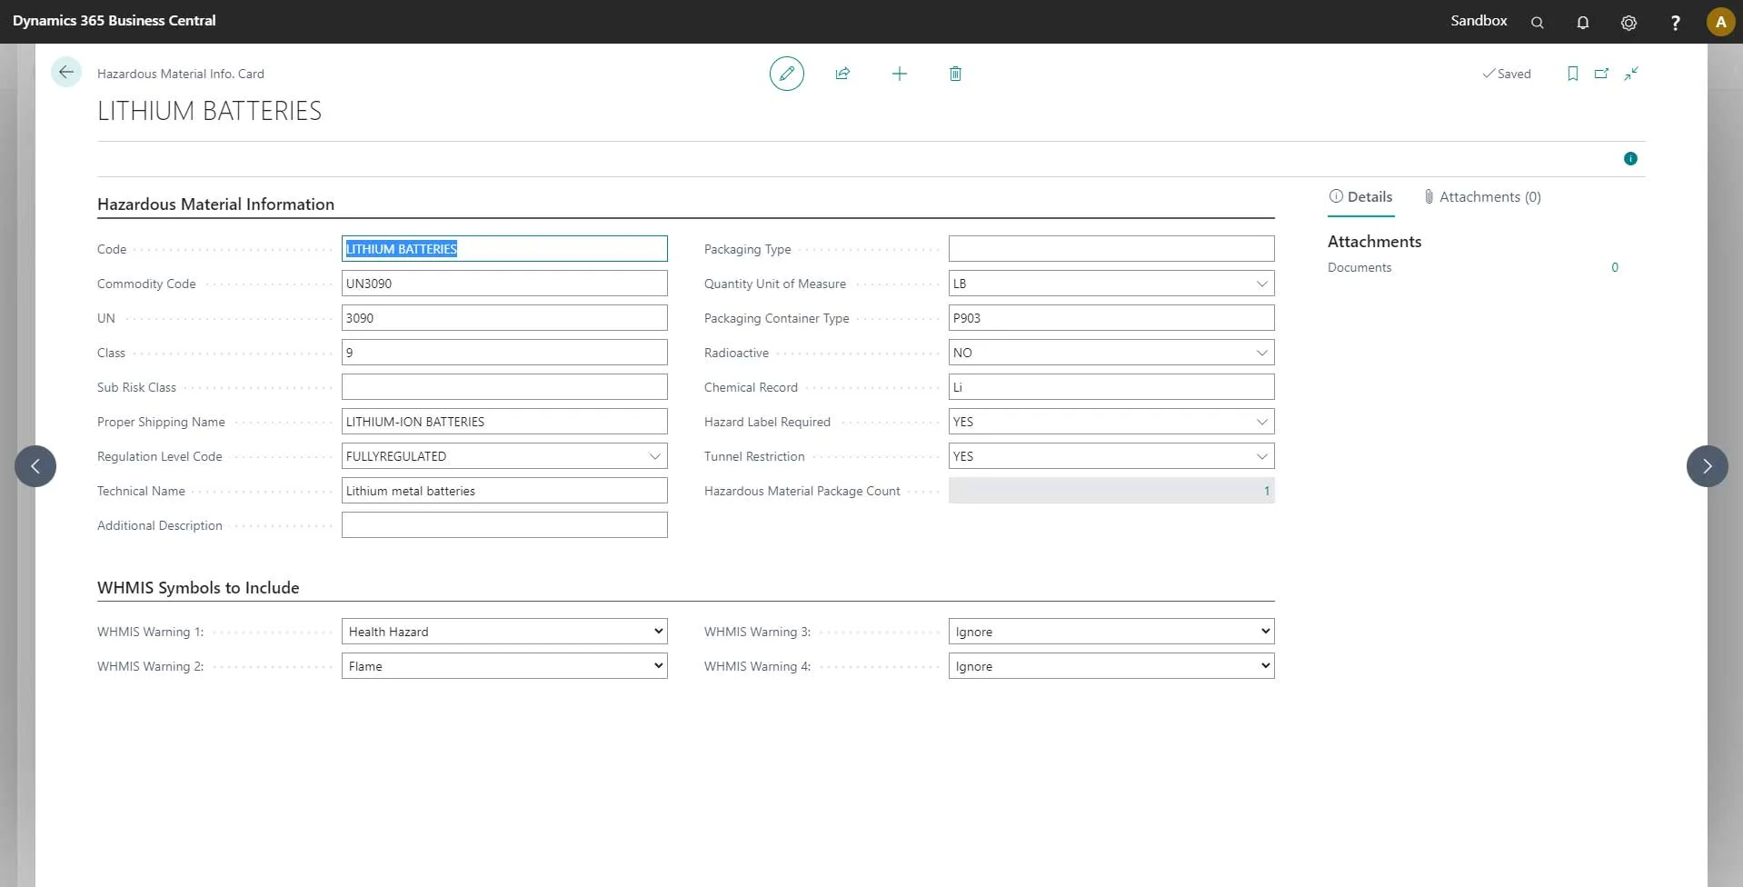Open the Tunnel Restriction dropdown
The width and height of the screenshot is (1743, 887).
tap(1261, 456)
